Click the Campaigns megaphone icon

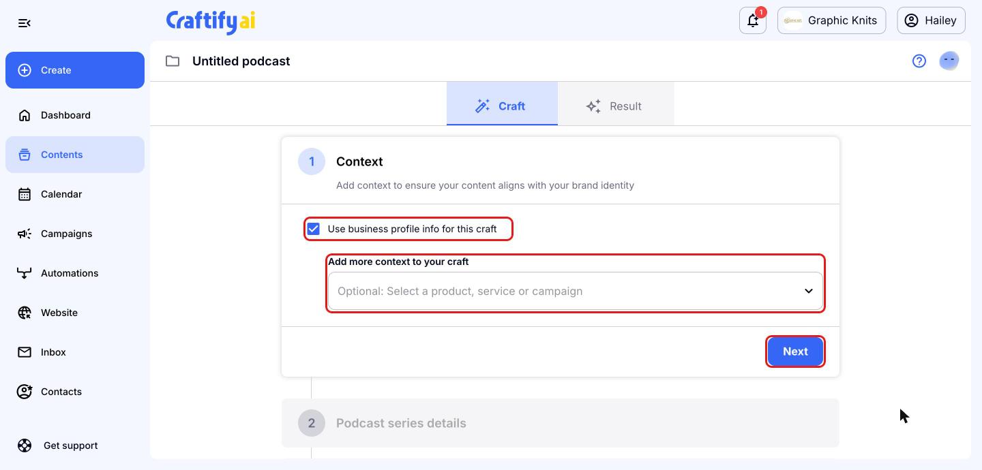pos(25,234)
